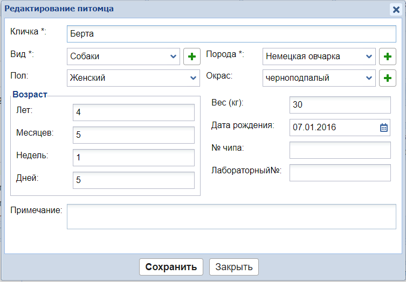
Task: Add a new Окрас using the plus button
Action: [387, 78]
